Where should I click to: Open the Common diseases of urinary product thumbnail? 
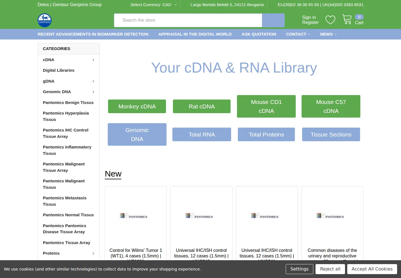click(332, 216)
